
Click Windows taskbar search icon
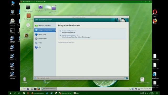15,93
